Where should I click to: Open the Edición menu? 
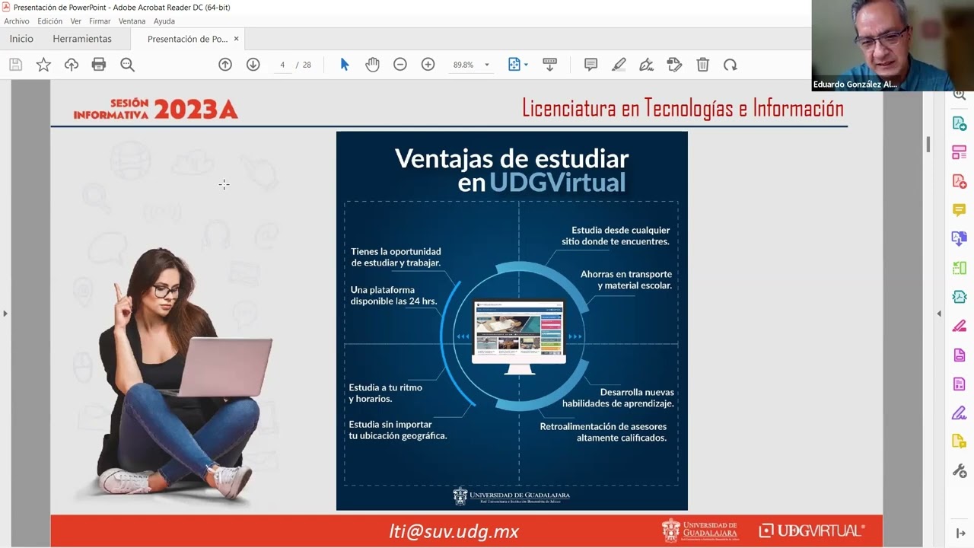49,21
